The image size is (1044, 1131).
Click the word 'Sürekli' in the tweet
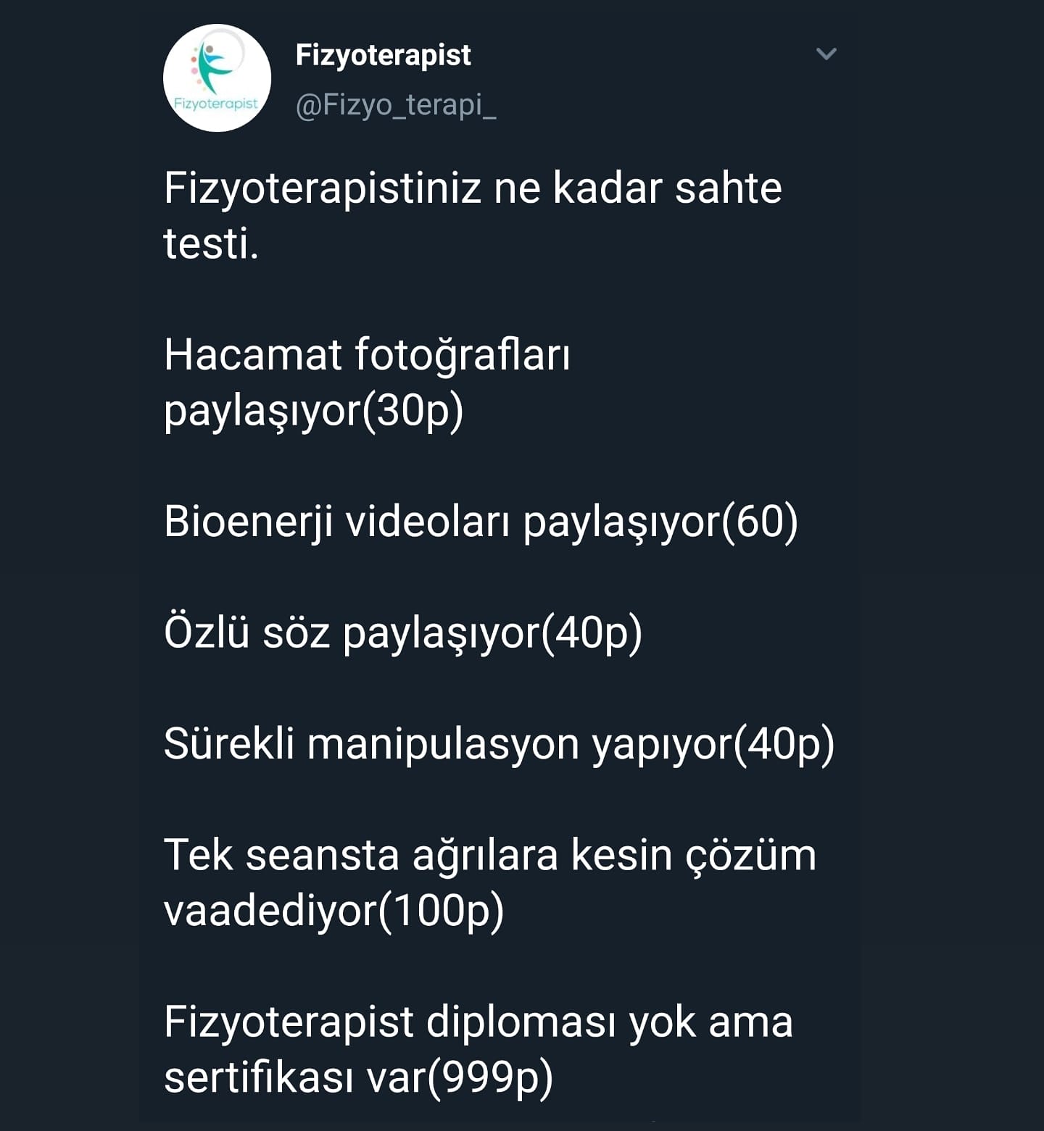(229, 743)
